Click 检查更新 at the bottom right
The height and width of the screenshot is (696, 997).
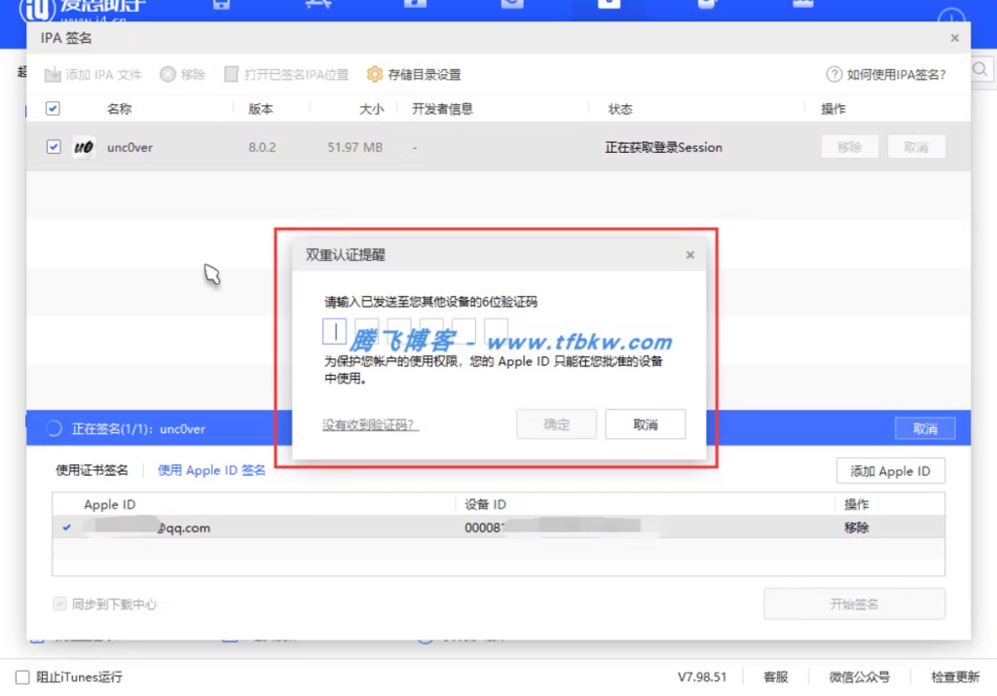point(954,677)
